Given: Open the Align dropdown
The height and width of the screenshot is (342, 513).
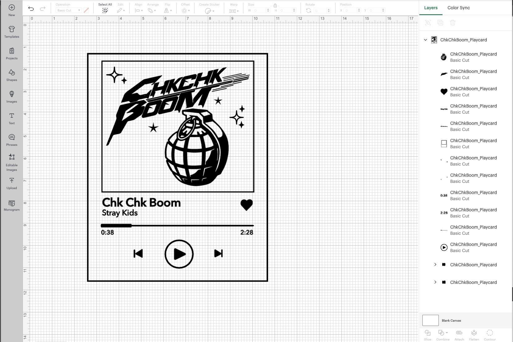Looking at the screenshot, I should [x=139, y=11].
